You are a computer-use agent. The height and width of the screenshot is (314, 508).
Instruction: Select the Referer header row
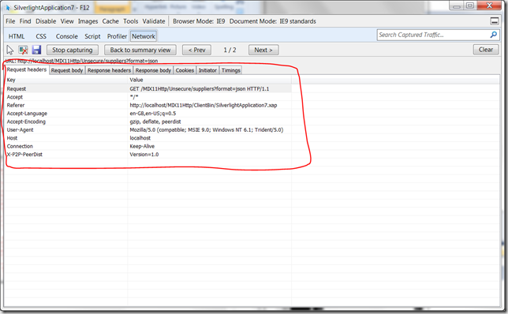pyautogui.click(x=148, y=105)
